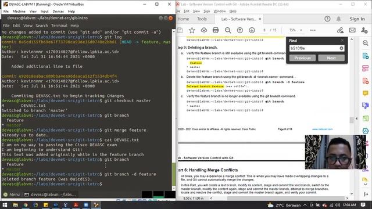372x209 pixels.
Task: Close the Lab - Software Vers... tab
Action: coord(260,19)
